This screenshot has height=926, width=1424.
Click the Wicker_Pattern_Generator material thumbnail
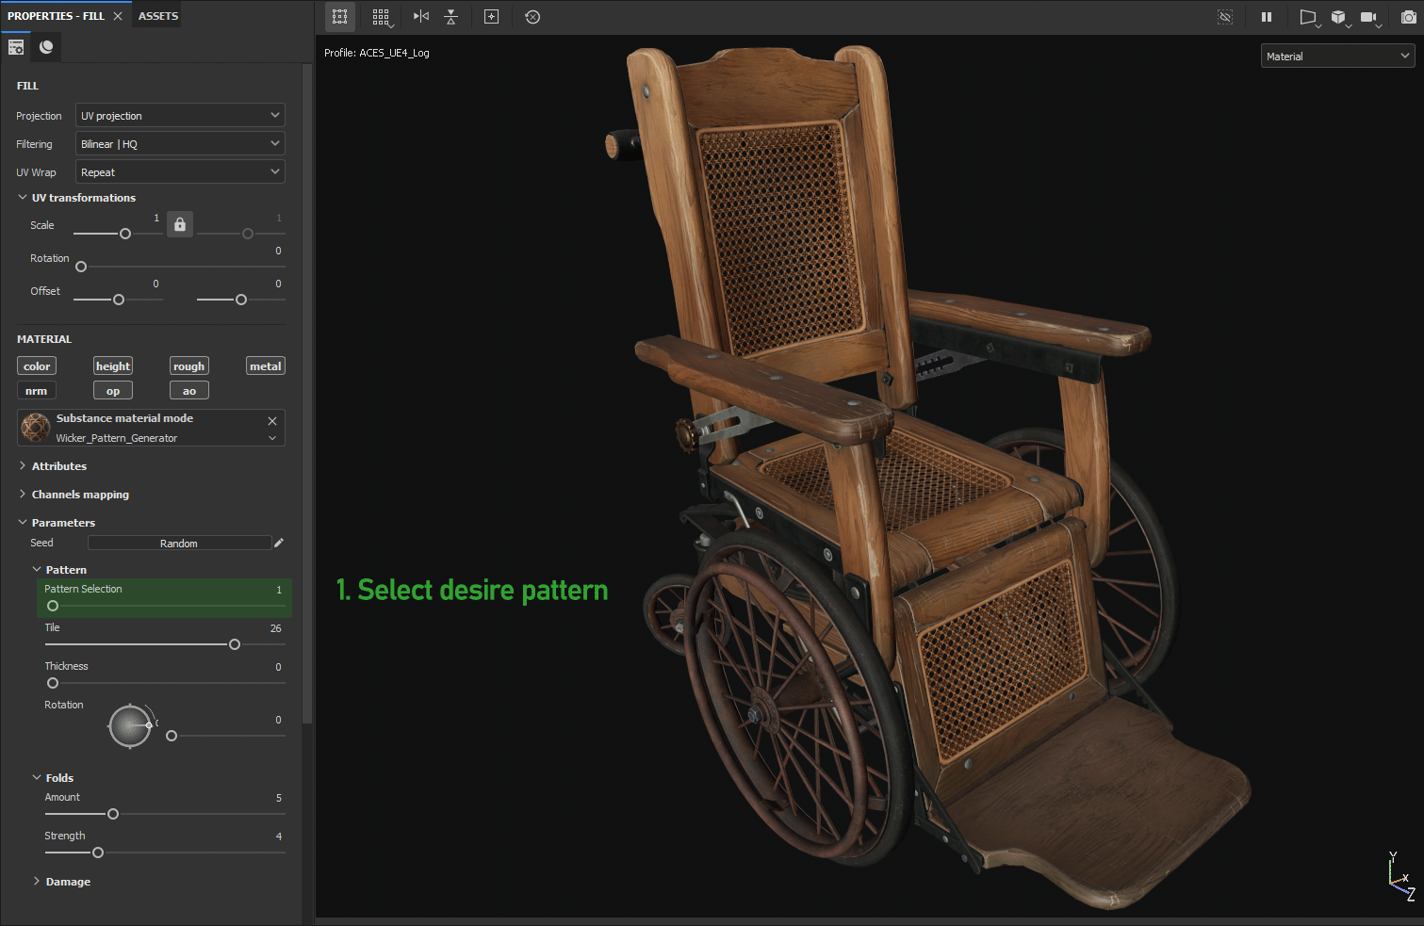point(36,428)
